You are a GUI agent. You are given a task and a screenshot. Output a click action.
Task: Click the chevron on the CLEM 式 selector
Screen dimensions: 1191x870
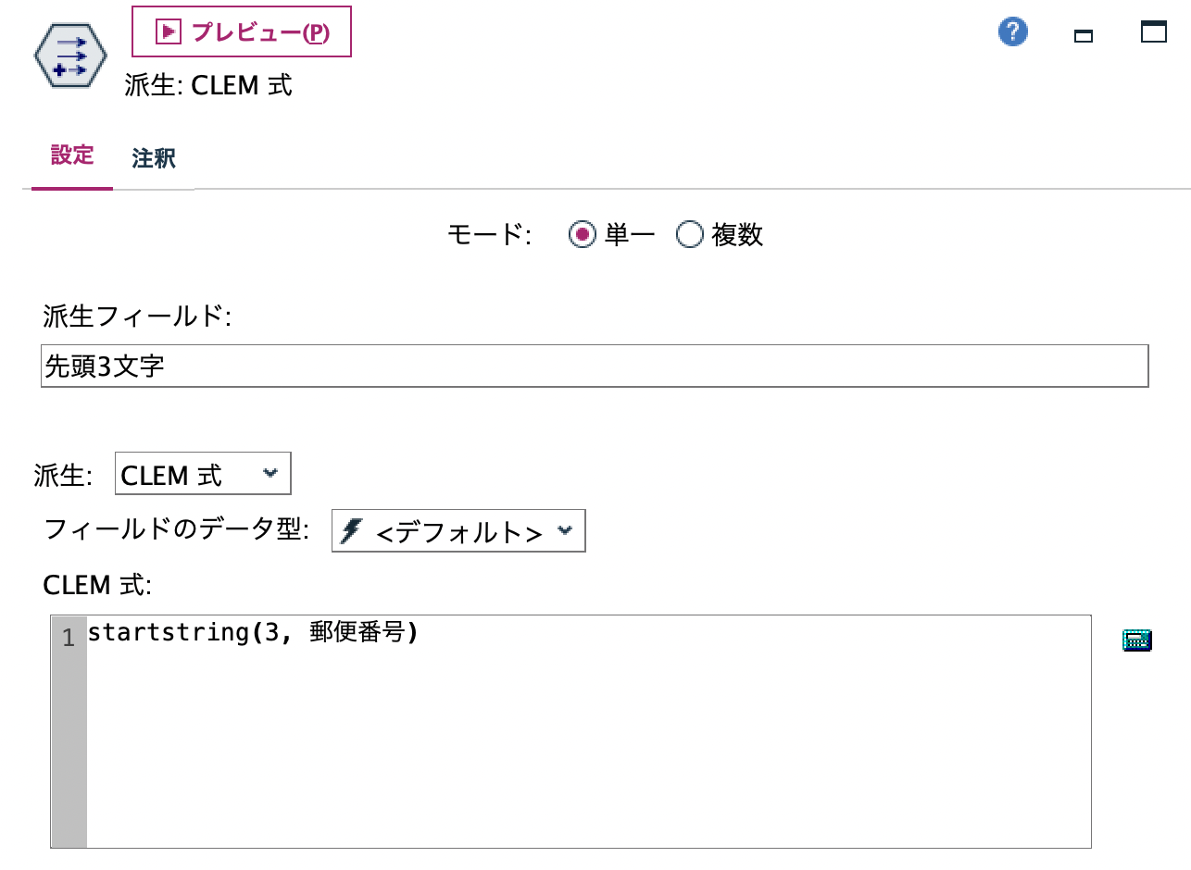[269, 473]
